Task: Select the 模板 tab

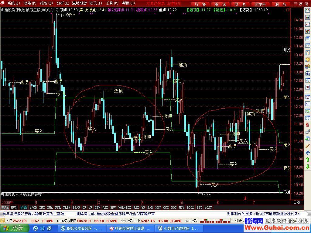Action: (x=14, y=208)
